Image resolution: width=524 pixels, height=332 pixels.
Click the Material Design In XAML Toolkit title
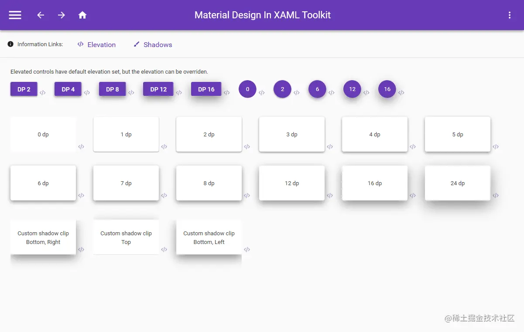click(x=263, y=15)
